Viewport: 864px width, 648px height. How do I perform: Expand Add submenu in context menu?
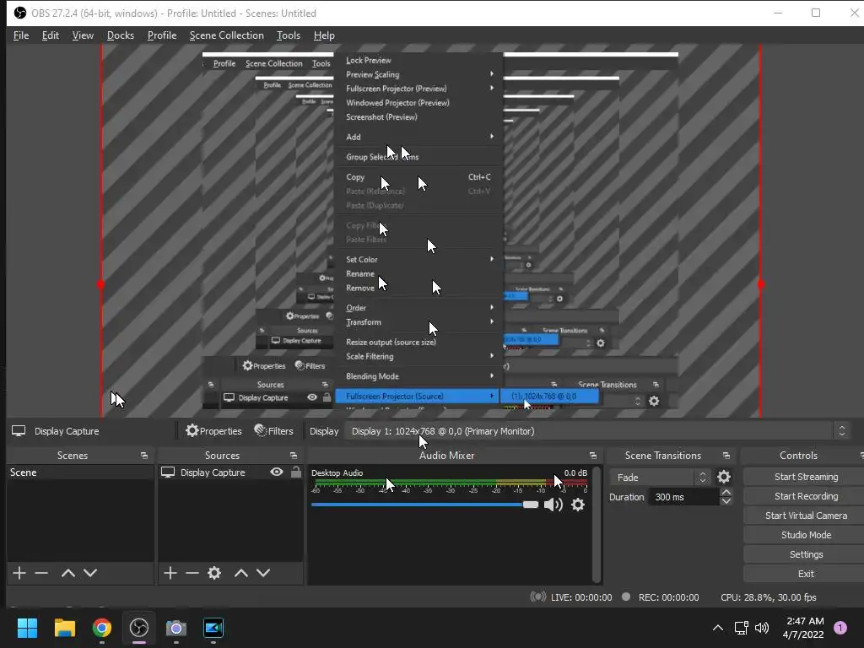(x=418, y=137)
